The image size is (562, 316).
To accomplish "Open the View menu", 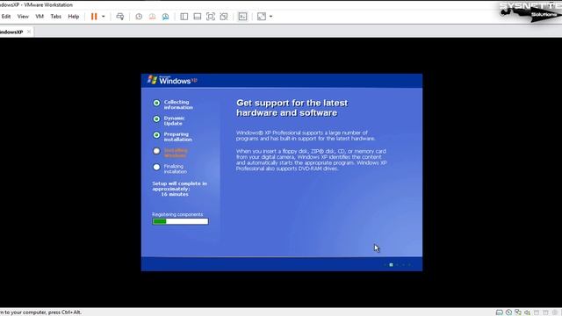I will 23,17.
